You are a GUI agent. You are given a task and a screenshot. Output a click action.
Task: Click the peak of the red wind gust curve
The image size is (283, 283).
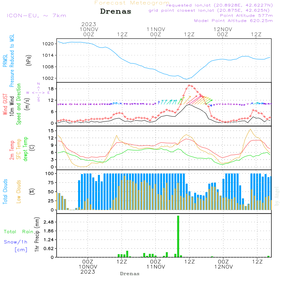click(189, 85)
